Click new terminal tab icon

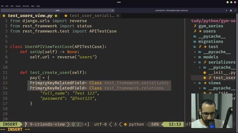coord(231,10)
